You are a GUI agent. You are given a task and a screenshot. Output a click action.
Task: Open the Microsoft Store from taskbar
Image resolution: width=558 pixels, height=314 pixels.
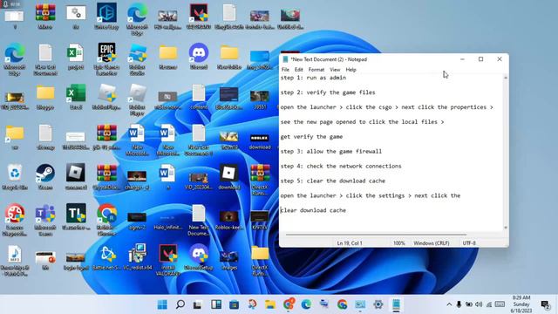click(235, 304)
